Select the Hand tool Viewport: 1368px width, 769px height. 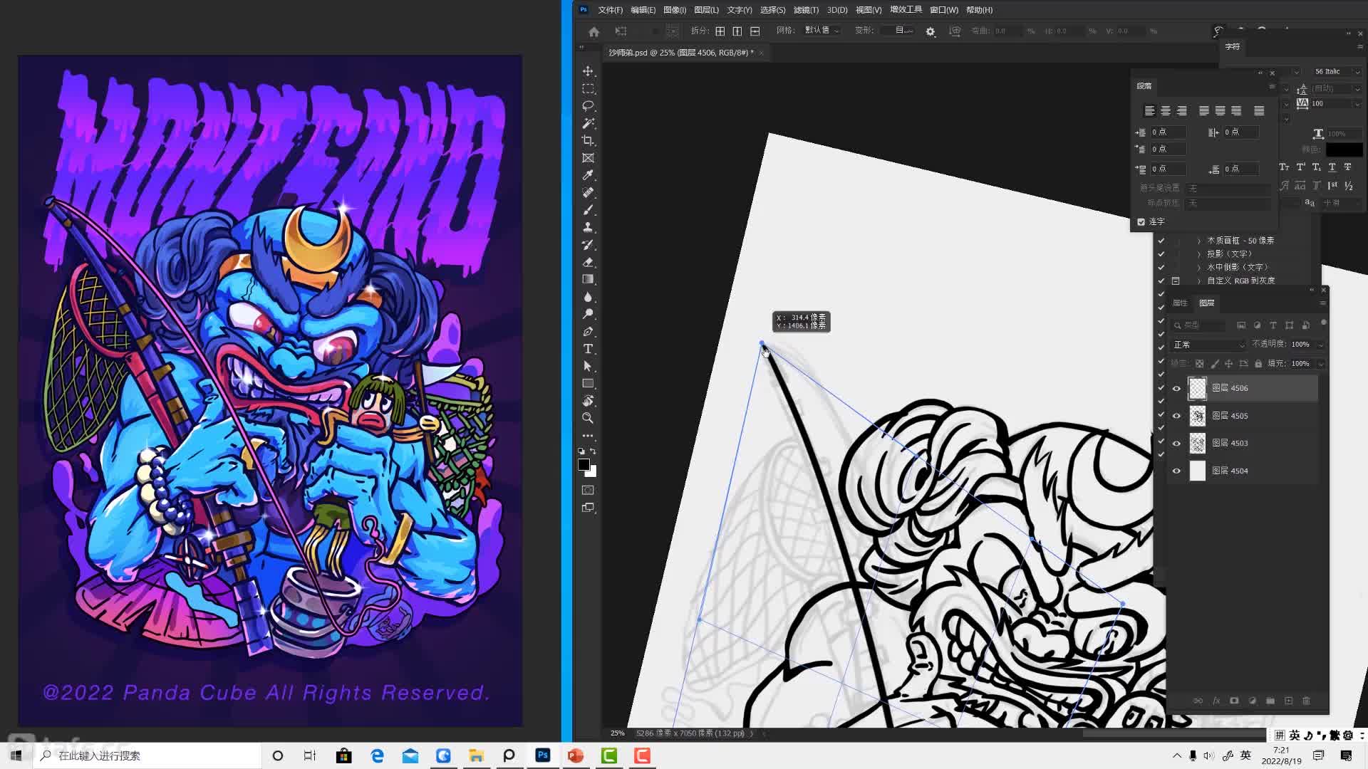588,401
